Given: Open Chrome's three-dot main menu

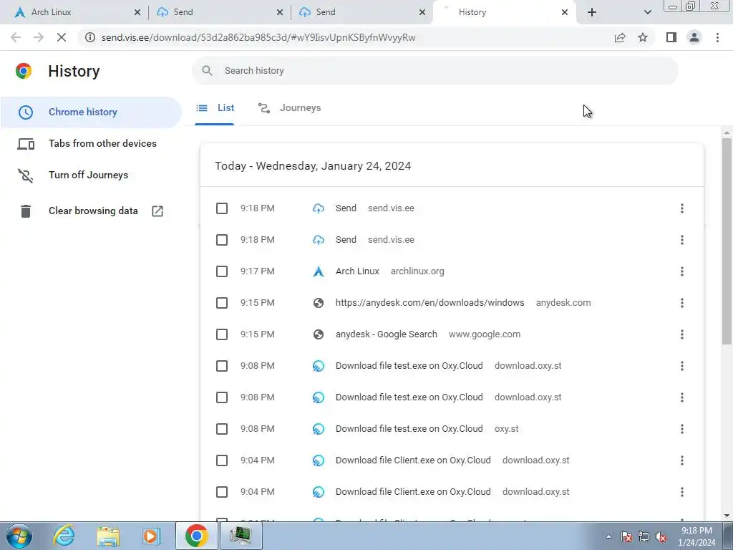Looking at the screenshot, I should 717,37.
